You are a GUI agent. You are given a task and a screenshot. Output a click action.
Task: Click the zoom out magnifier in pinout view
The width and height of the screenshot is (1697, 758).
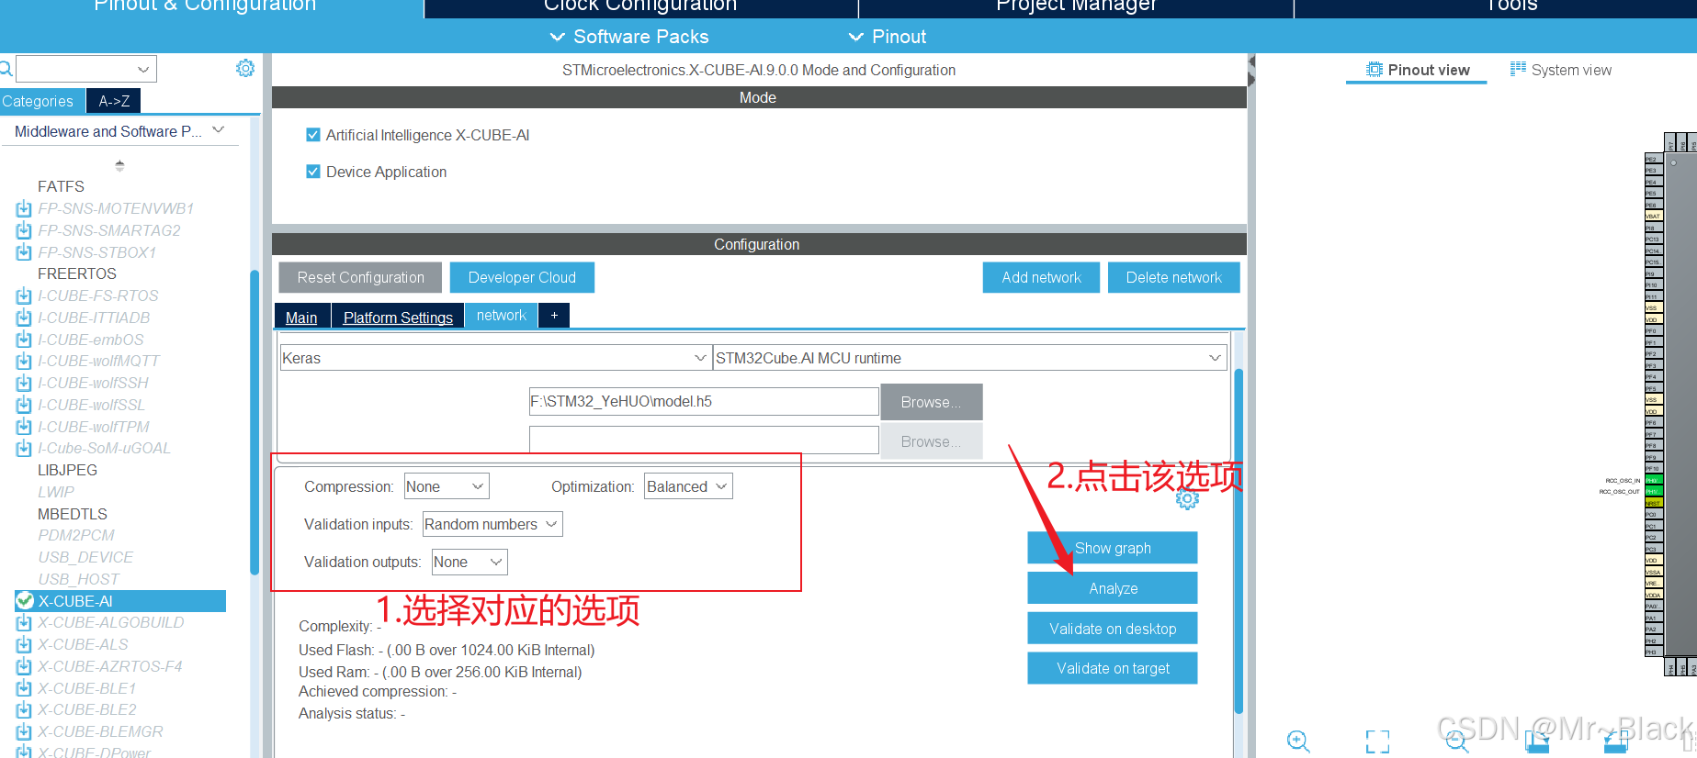click(1457, 741)
